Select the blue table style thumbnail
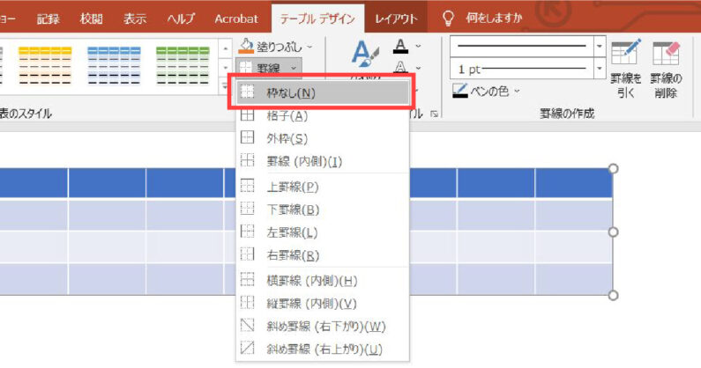The width and height of the screenshot is (701, 368). (x=114, y=66)
